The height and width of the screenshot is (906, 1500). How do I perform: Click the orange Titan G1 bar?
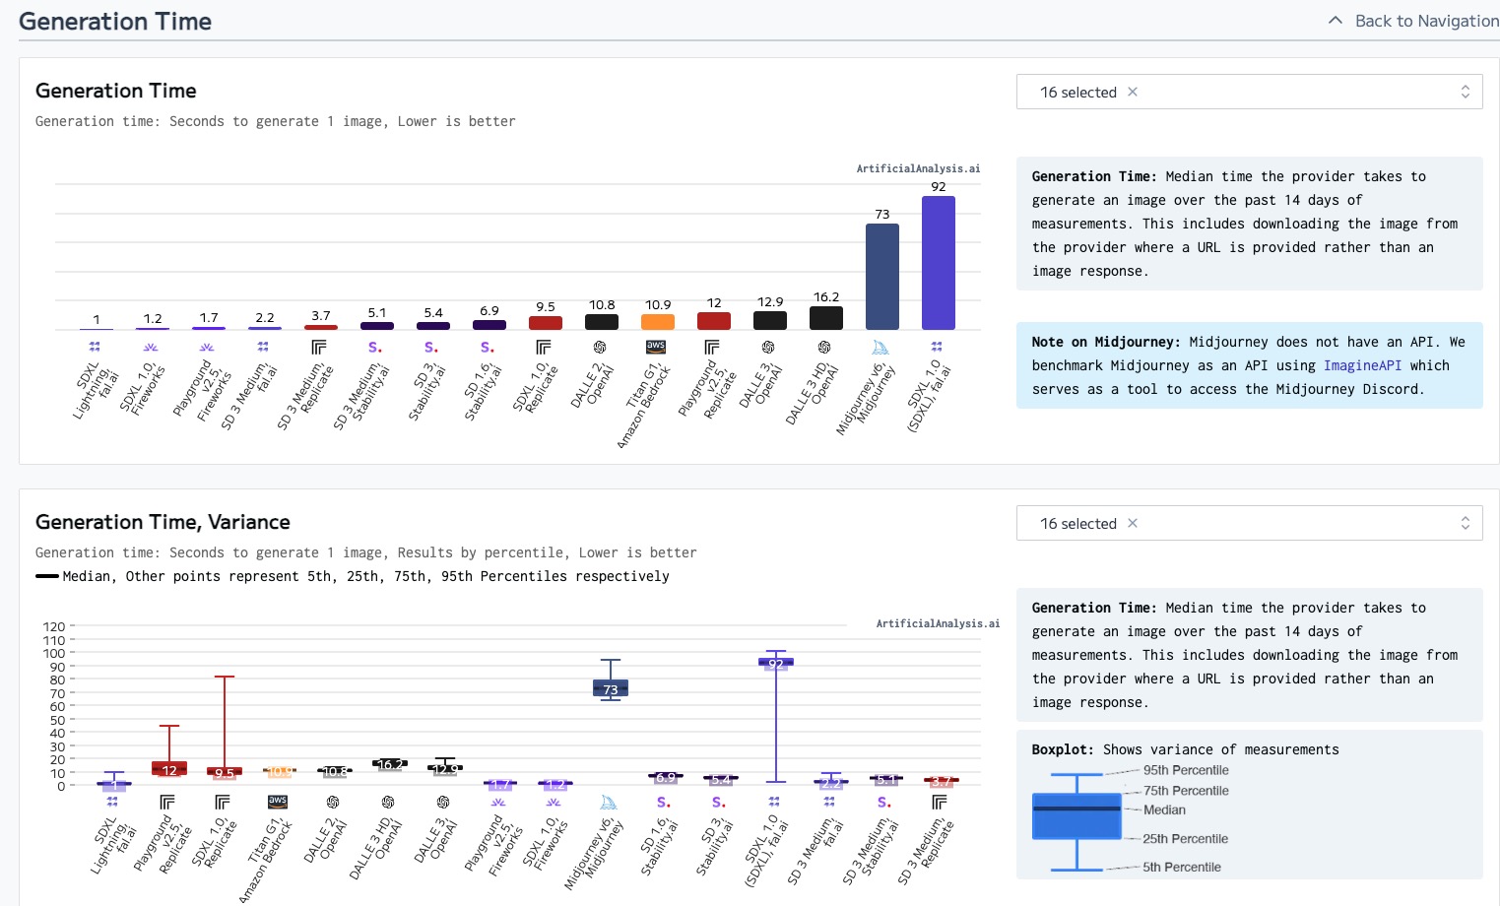click(x=658, y=322)
